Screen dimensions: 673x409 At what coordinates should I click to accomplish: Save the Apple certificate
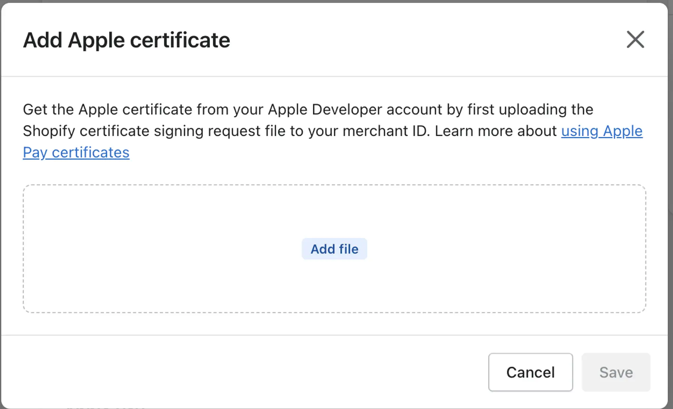pyautogui.click(x=616, y=372)
